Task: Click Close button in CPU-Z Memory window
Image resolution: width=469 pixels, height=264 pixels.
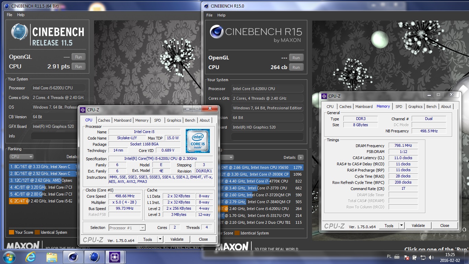Action: point(445,225)
